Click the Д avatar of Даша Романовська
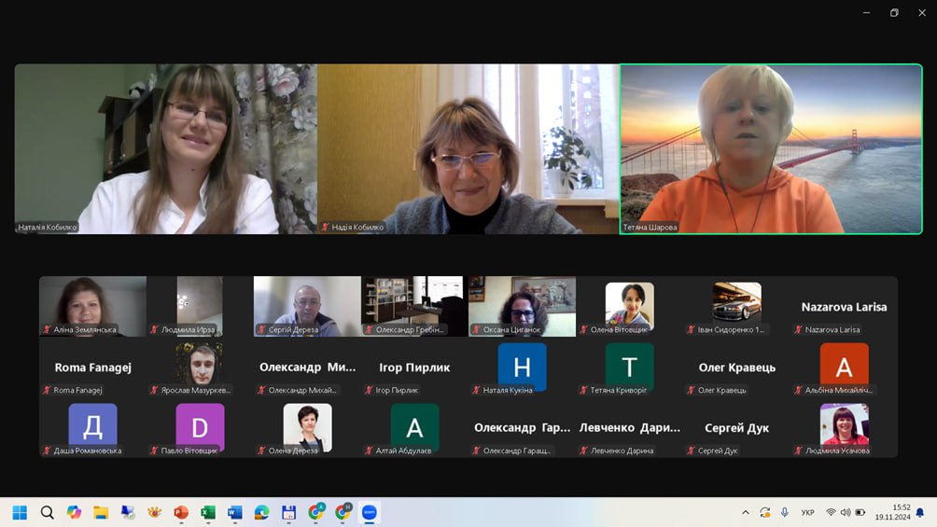 (x=92, y=425)
